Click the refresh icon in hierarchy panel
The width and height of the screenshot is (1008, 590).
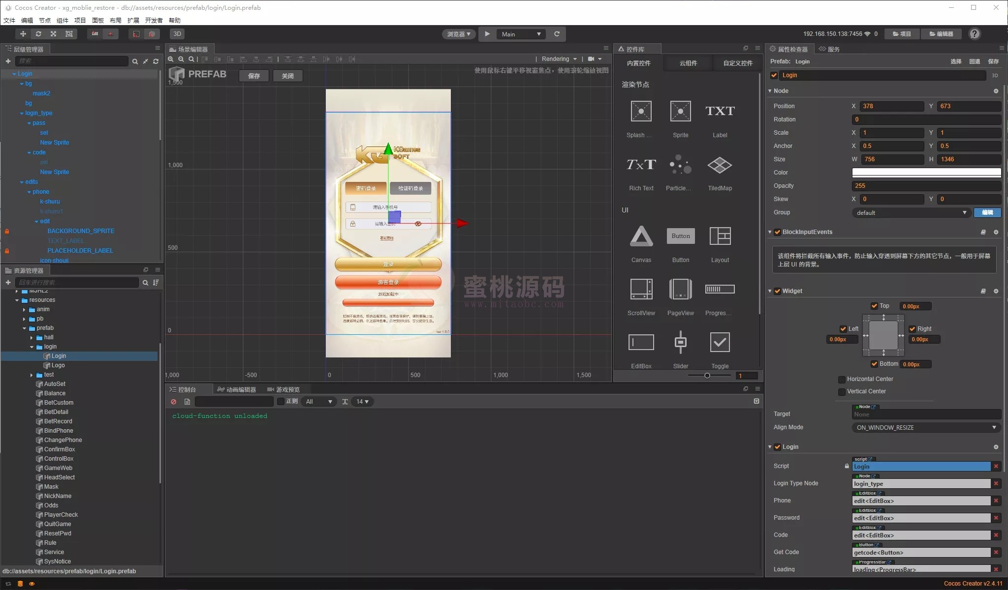coord(156,61)
